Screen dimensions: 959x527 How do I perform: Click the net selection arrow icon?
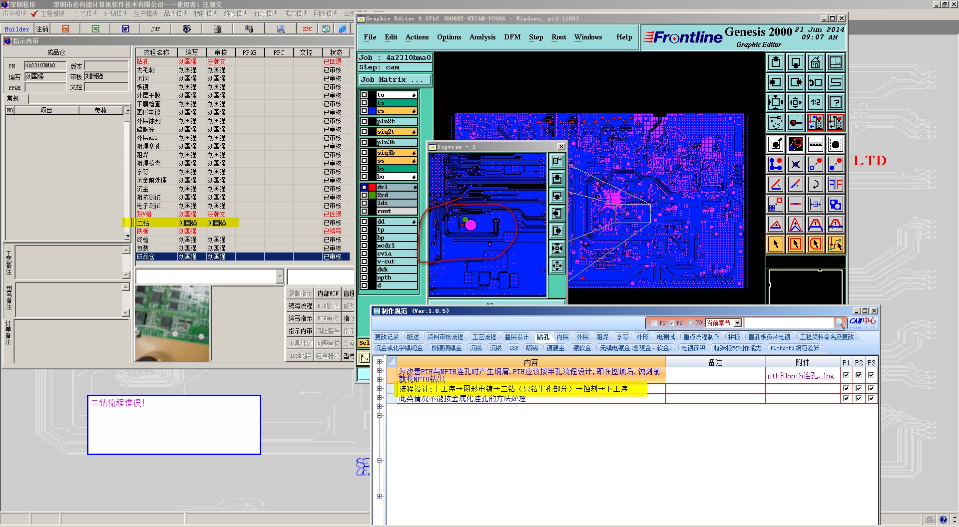pyautogui.click(x=835, y=244)
